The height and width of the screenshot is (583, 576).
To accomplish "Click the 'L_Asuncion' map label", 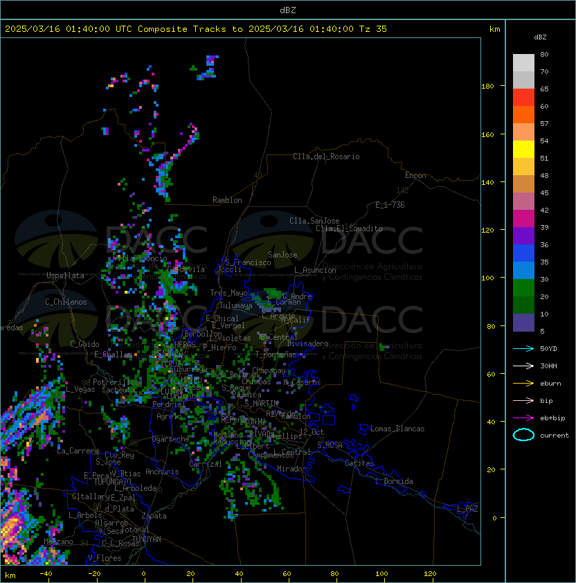I will pyautogui.click(x=315, y=270).
